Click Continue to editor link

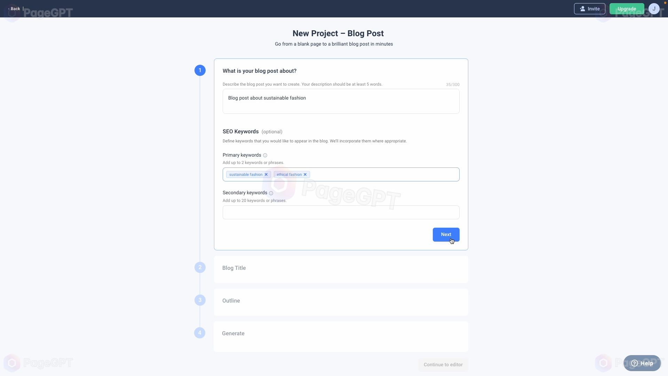[443, 365]
